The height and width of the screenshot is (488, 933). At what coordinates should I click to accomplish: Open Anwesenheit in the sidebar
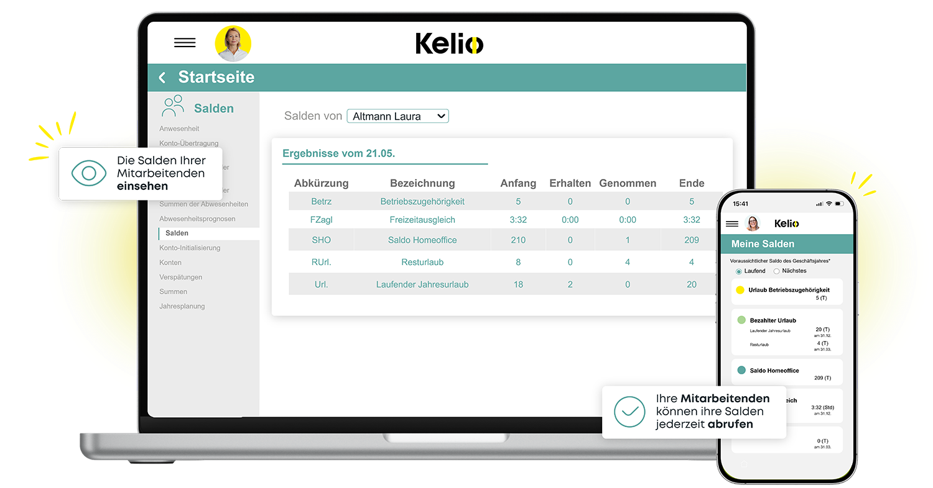click(179, 129)
